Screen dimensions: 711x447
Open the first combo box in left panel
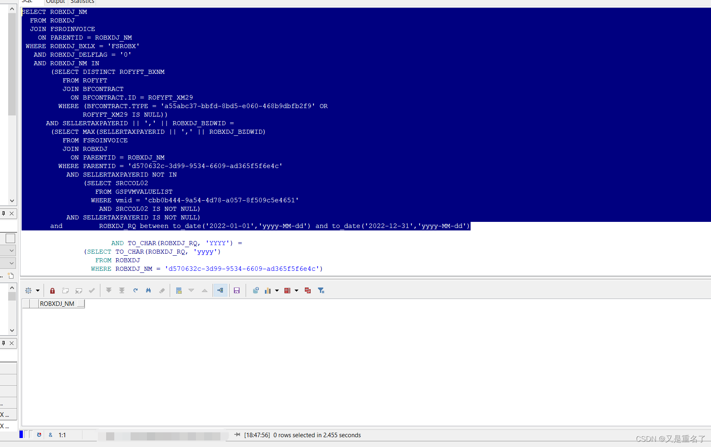tap(11, 250)
